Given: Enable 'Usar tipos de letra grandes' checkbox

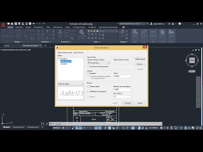Looking at the screenshot, I should pos(88,66).
